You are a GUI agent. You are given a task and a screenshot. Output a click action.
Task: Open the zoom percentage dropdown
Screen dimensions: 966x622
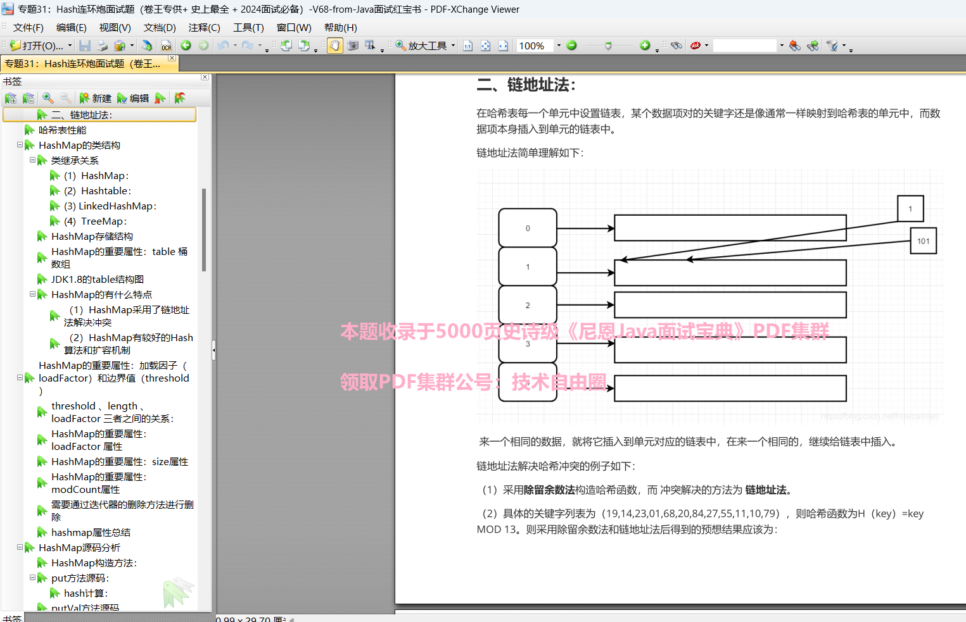[559, 46]
